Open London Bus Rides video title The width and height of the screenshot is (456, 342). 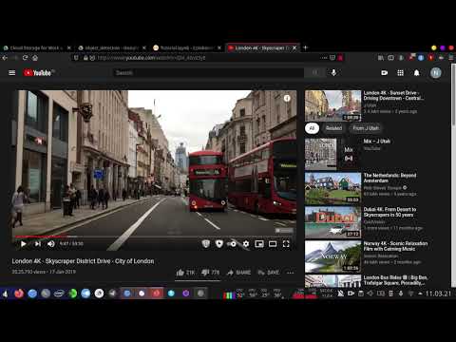coord(395,280)
